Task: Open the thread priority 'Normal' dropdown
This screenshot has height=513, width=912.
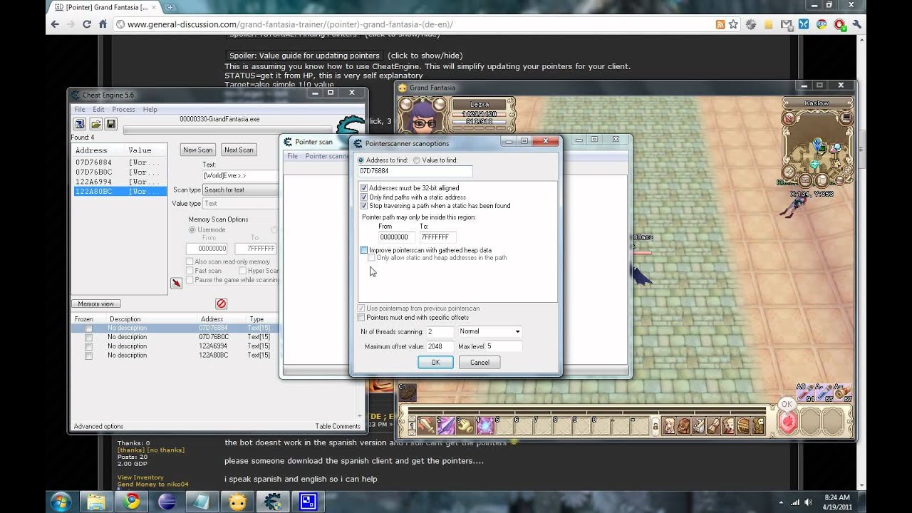Action: click(489, 331)
